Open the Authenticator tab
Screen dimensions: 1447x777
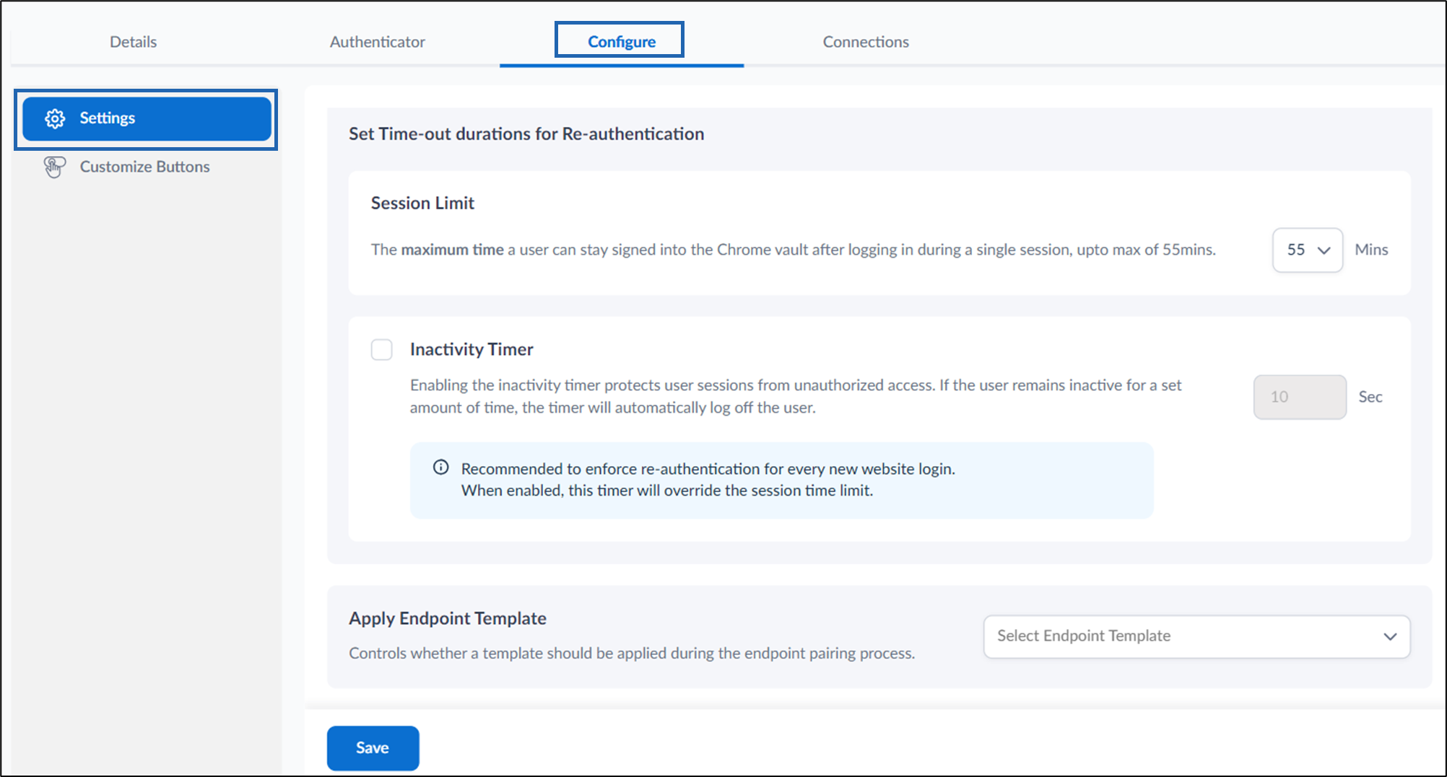pos(377,42)
